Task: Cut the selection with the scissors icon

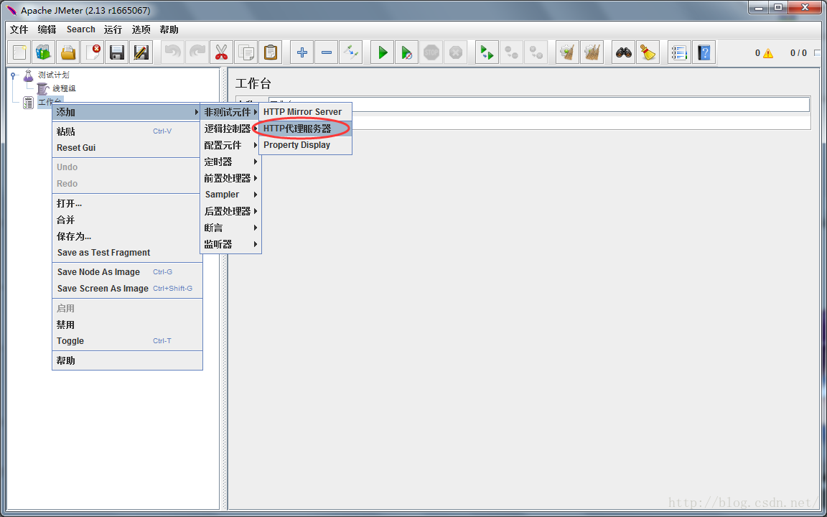Action: (x=221, y=52)
